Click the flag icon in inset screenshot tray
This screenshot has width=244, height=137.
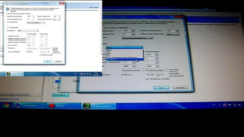point(84,74)
